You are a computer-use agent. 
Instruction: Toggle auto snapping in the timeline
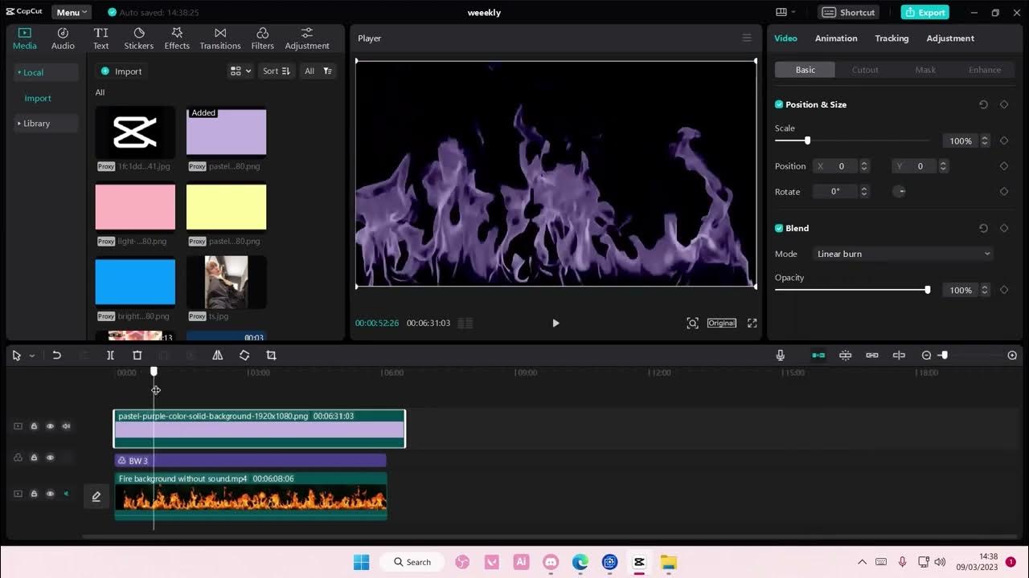click(x=845, y=355)
